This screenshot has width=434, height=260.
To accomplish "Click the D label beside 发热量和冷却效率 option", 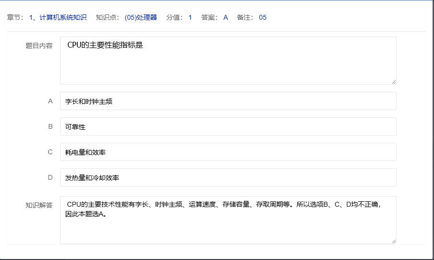I will point(50,178).
